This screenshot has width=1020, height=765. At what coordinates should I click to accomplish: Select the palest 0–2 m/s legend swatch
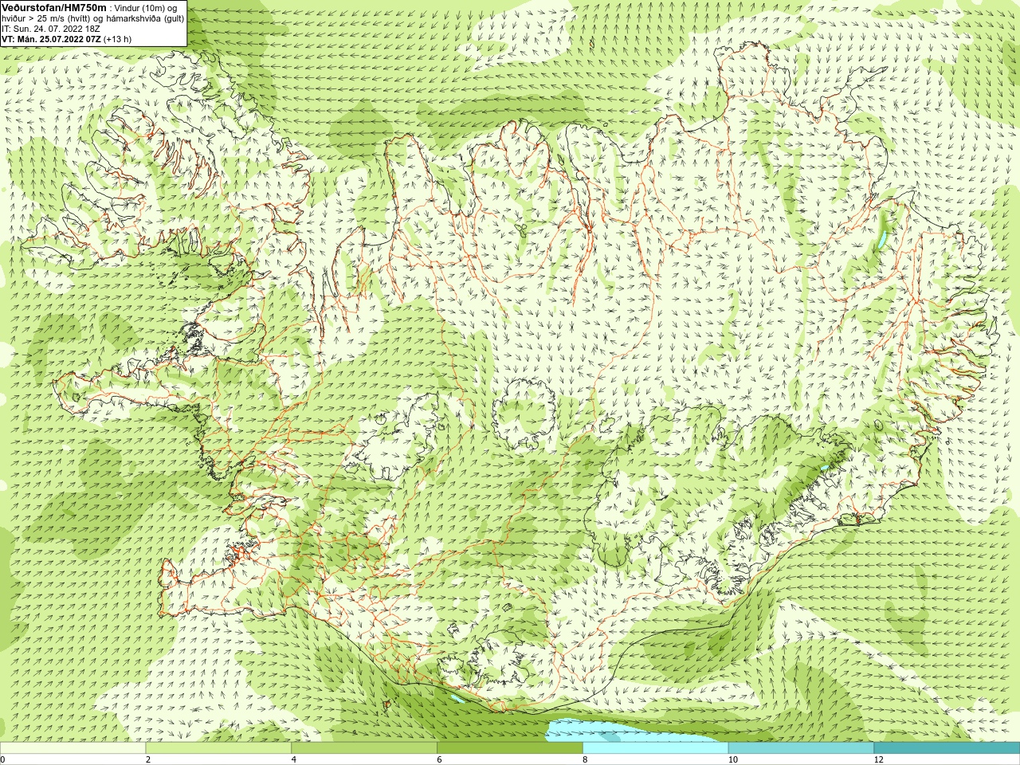(73, 747)
